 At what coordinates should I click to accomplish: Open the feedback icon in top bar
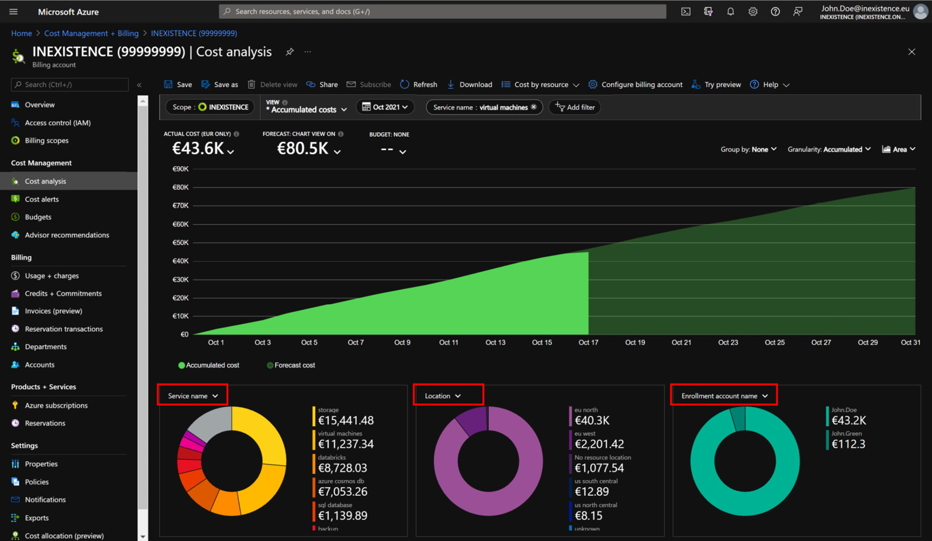798,11
